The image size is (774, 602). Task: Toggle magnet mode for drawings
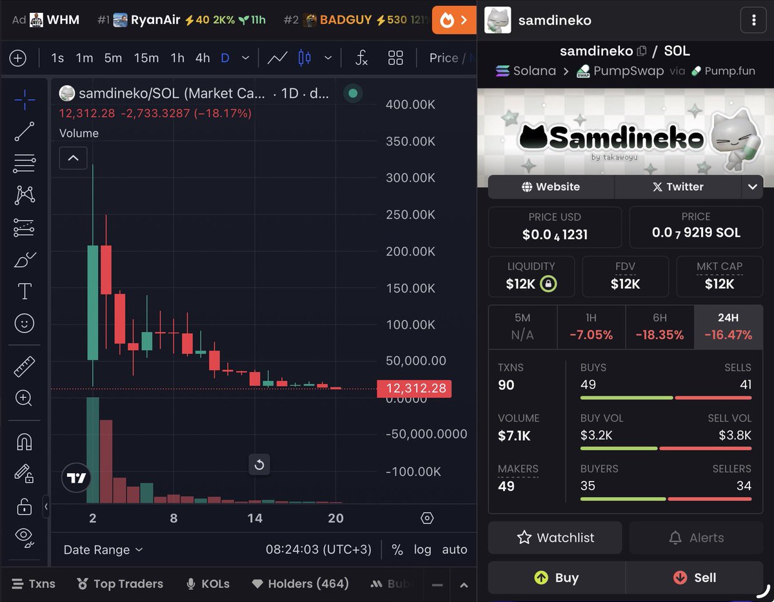[x=25, y=442]
